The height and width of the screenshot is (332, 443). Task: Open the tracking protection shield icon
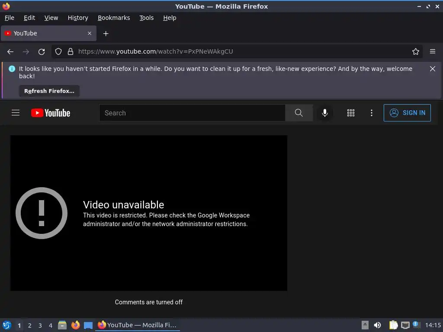58,51
